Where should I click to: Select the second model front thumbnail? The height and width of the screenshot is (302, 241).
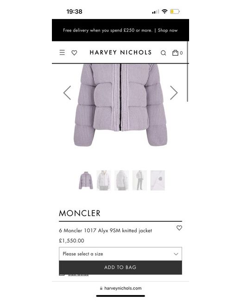[x=104, y=180]
